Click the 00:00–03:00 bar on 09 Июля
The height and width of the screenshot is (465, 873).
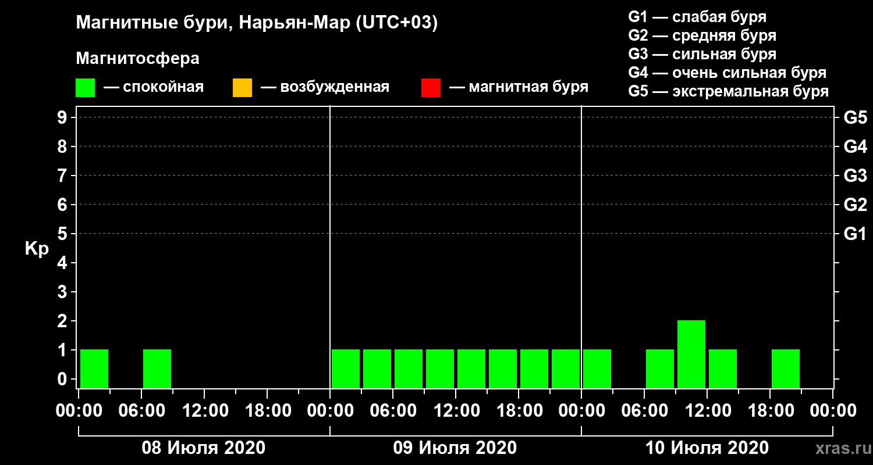tap(346, 368)
